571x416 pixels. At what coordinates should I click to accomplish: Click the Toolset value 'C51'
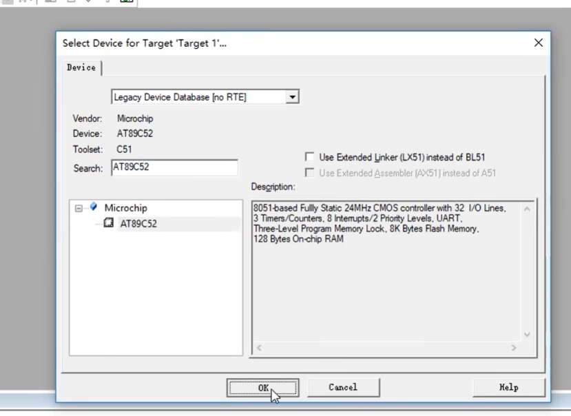(124, 149)
